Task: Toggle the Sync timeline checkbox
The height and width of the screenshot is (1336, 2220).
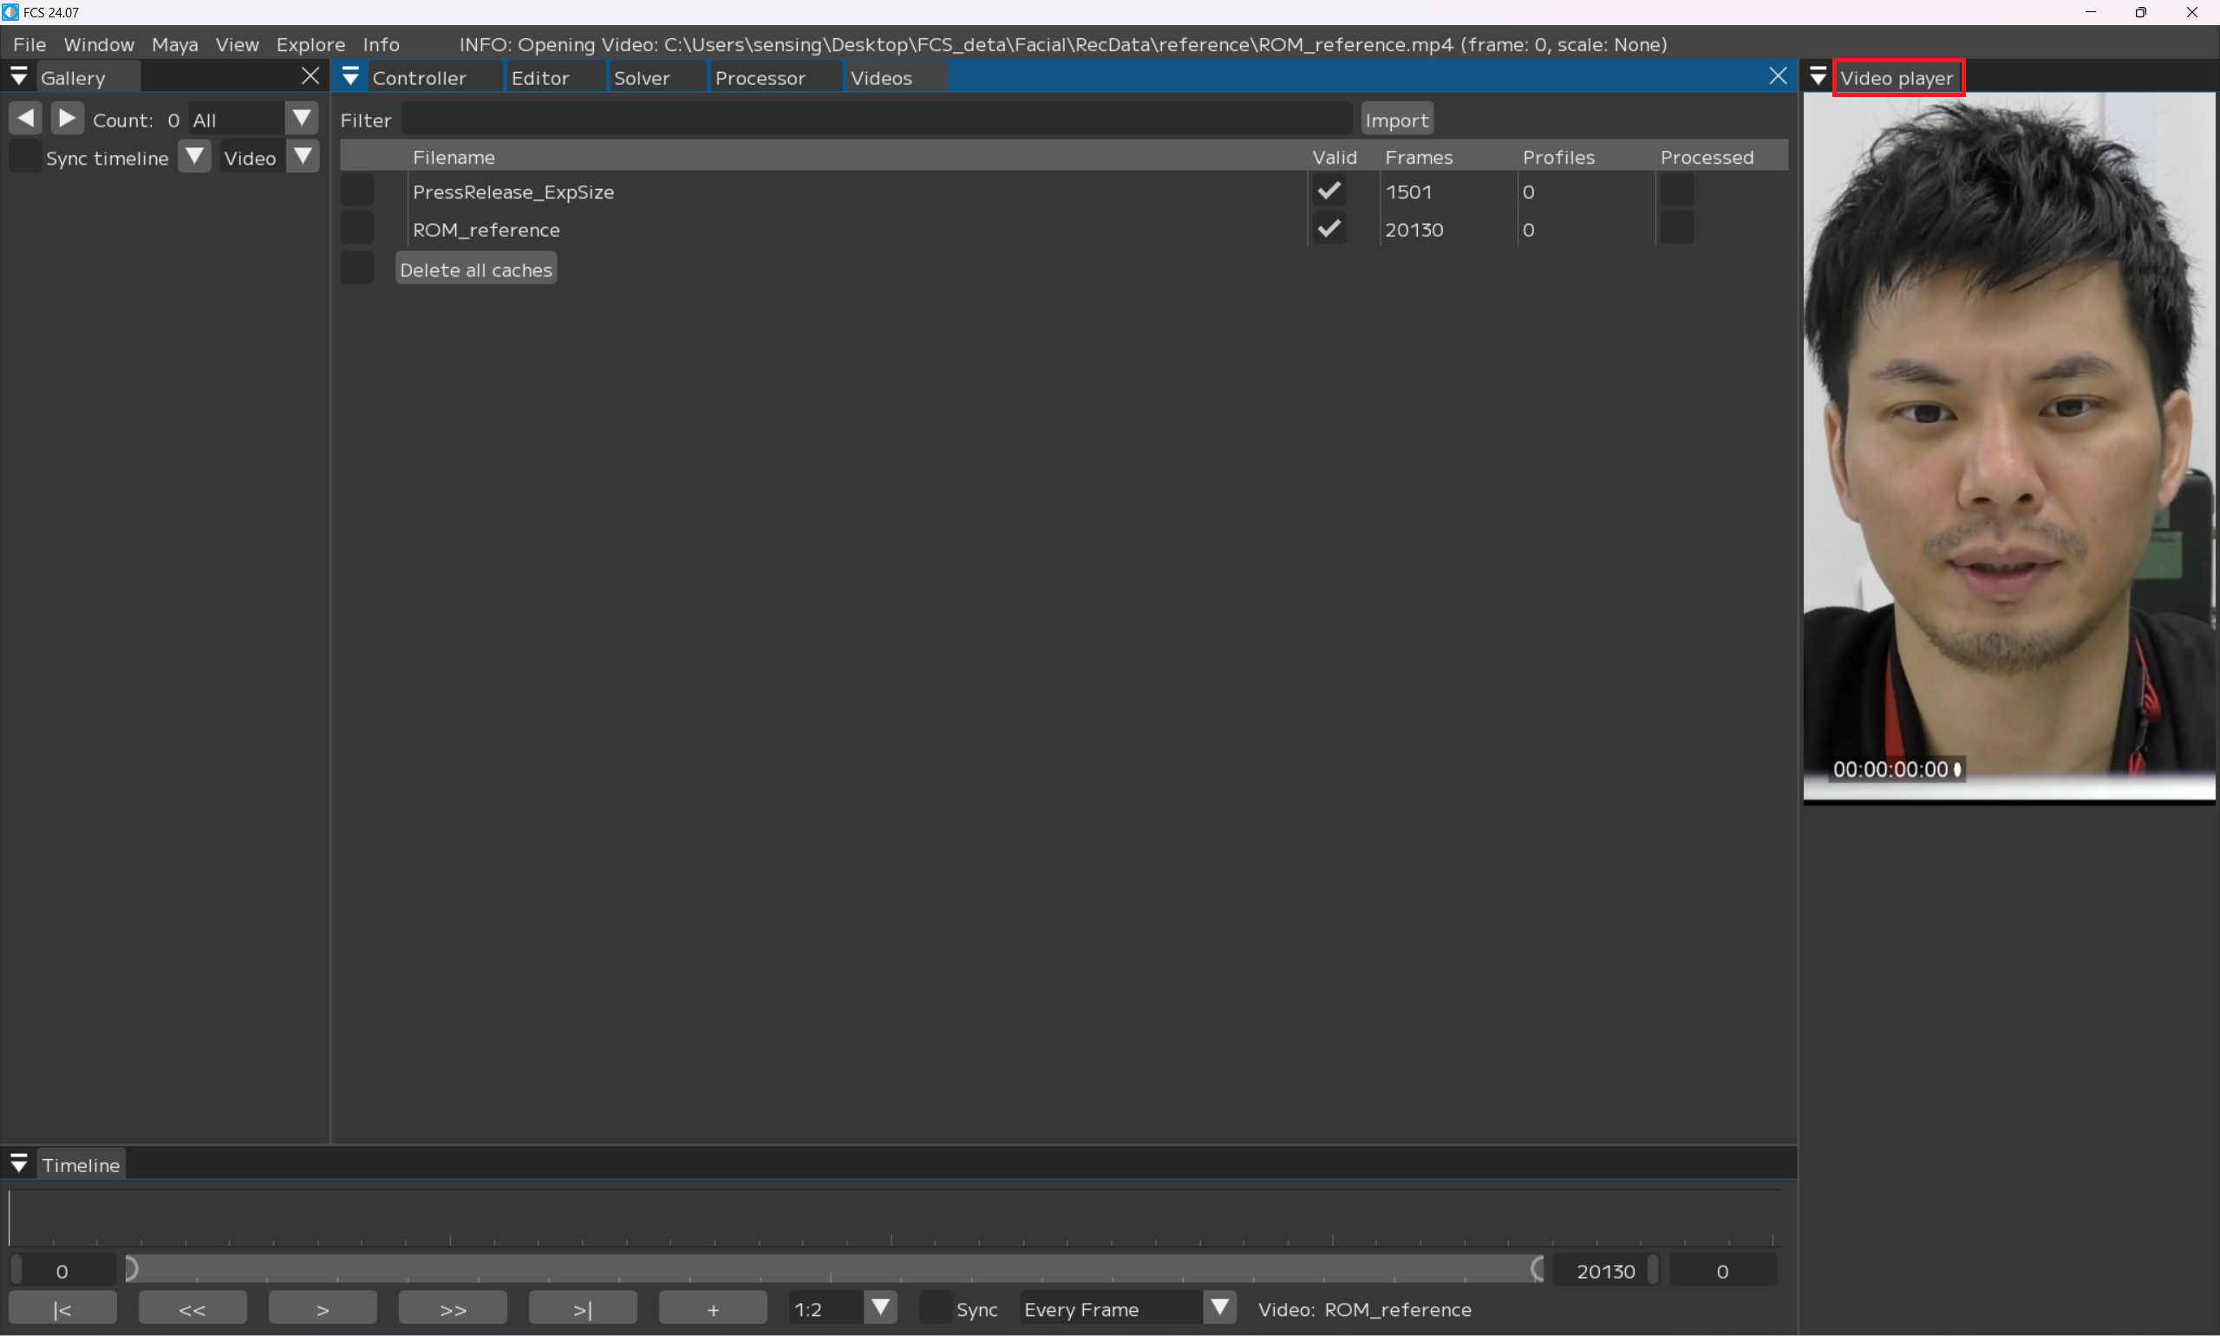Action: (x=24, y=157)
